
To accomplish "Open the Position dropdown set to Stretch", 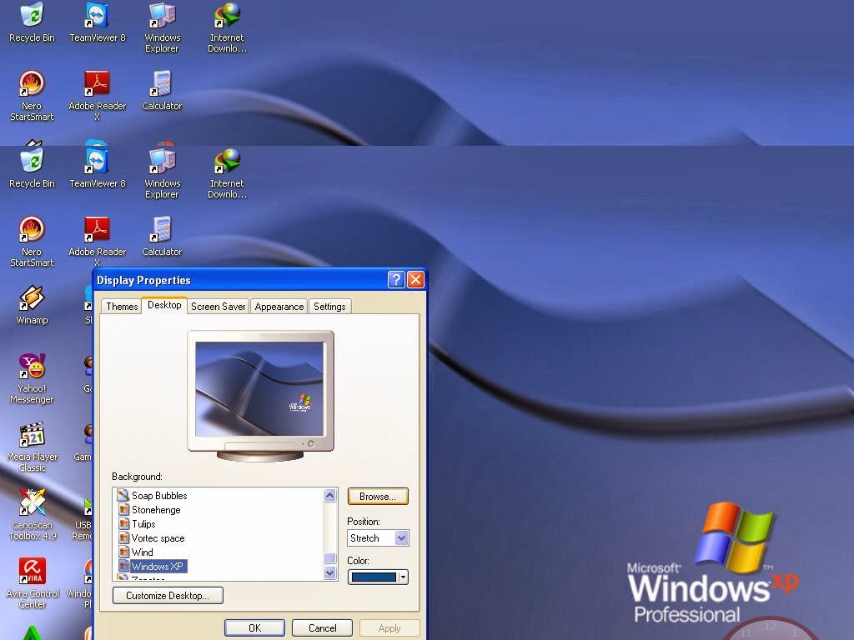I will pos(401,537).
